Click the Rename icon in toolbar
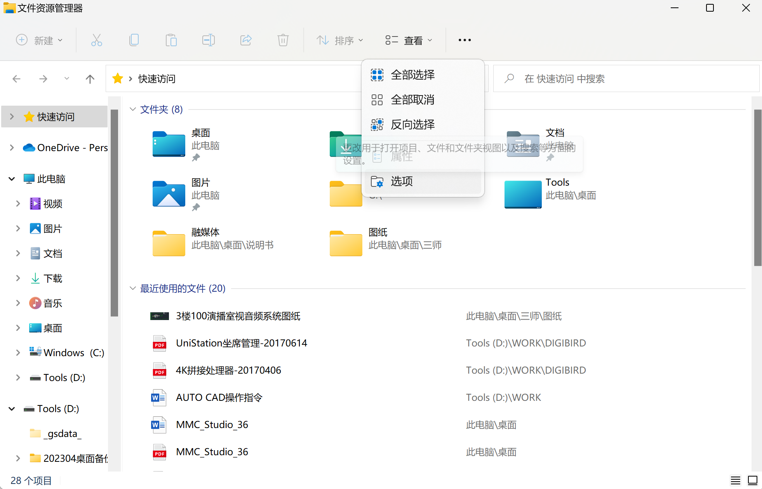 (x=209, y=40)
